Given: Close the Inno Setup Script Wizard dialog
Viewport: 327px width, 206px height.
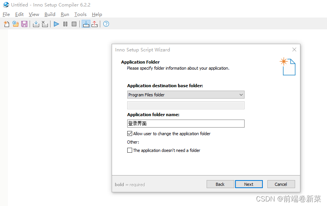Looking at the screenshot, I should [x=294, y=50].
